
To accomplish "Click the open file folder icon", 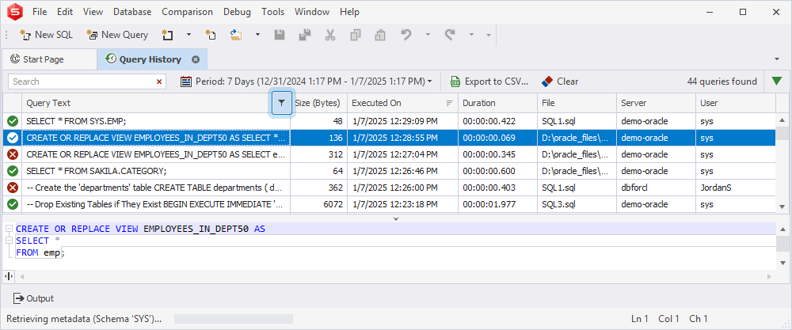I will point(236,35).
